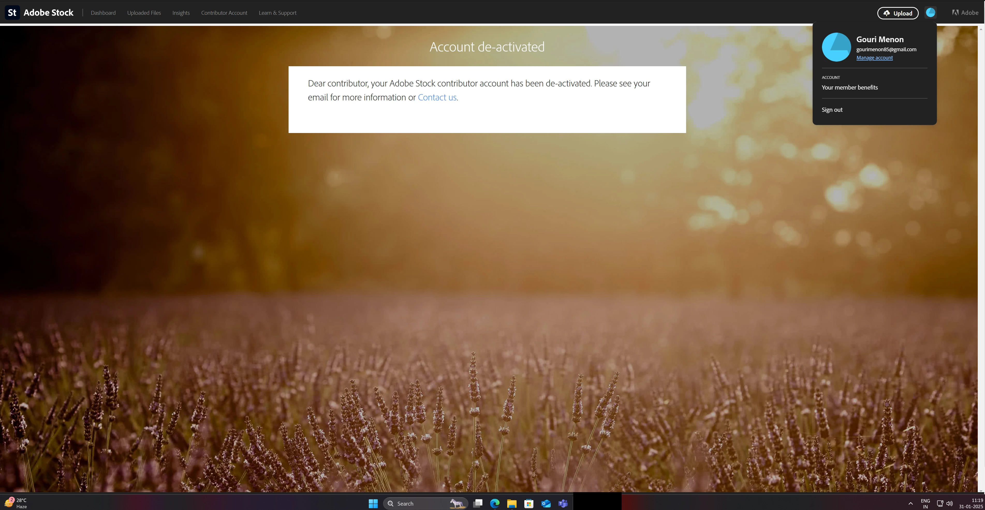Open Contributor Account menu
The width and height of the screenshot is (985, 510).
pos(224,13)
